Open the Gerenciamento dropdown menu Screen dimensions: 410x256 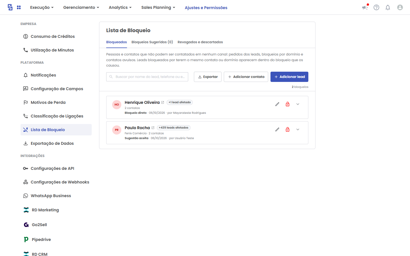coord(81,7)
